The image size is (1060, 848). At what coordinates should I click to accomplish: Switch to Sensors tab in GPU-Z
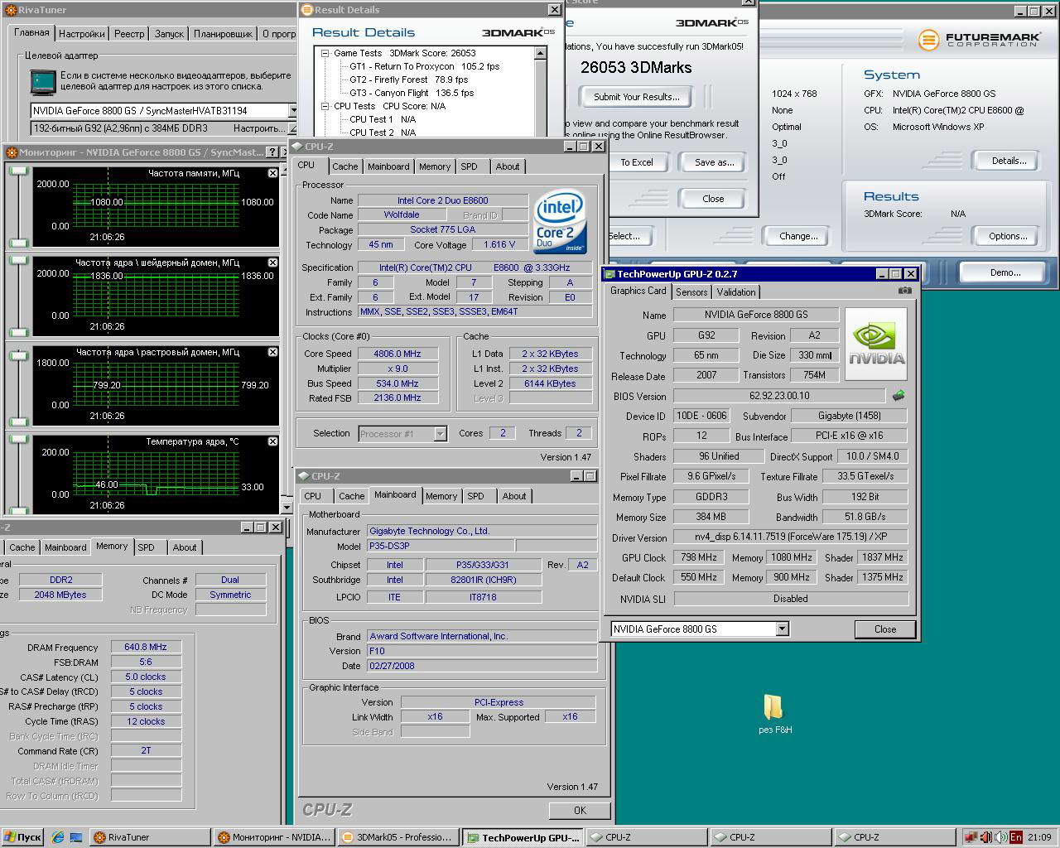coord(691,292)
